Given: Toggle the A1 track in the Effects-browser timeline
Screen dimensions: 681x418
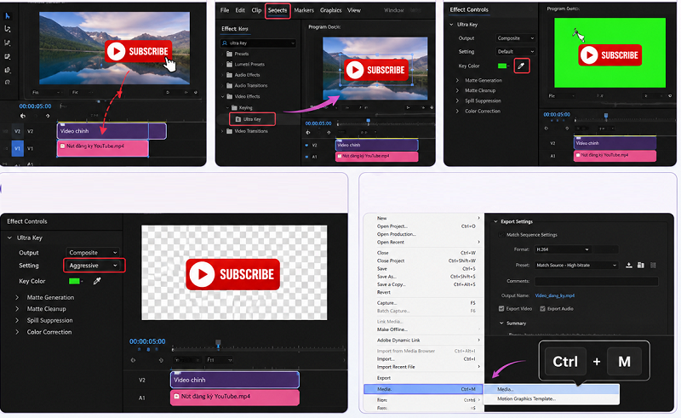Looking at the screenshot, I should click(306, 157).
